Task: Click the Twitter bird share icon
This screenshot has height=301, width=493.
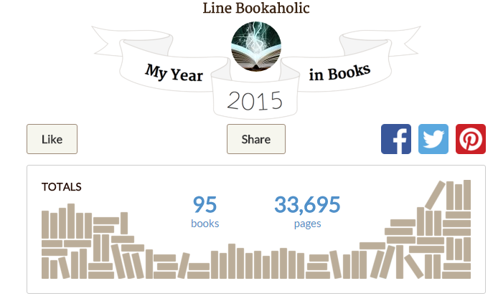Action: pyautogui.click(x=433, y=139)
